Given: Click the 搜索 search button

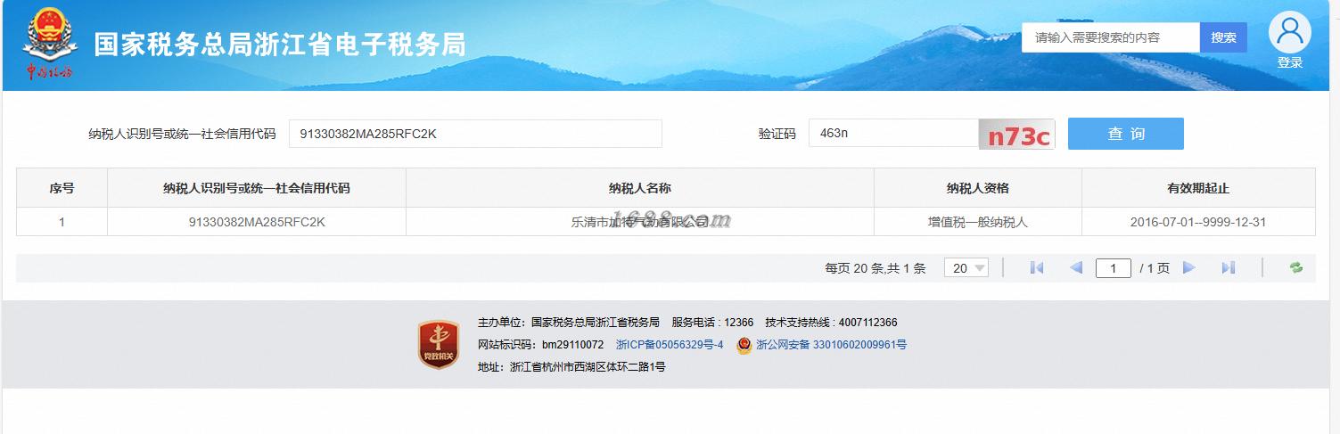Looking at the screenshot, I should (x=1223, y=37).
